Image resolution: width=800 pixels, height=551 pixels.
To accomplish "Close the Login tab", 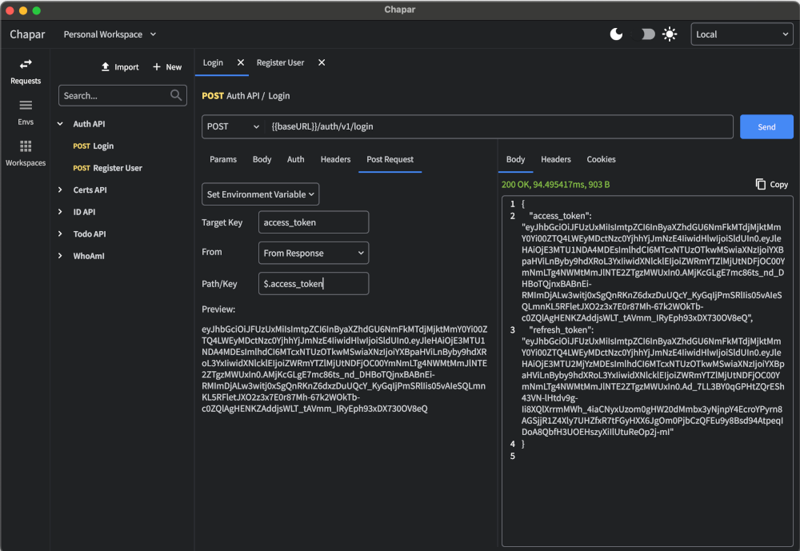I will (x=240, y=62).
